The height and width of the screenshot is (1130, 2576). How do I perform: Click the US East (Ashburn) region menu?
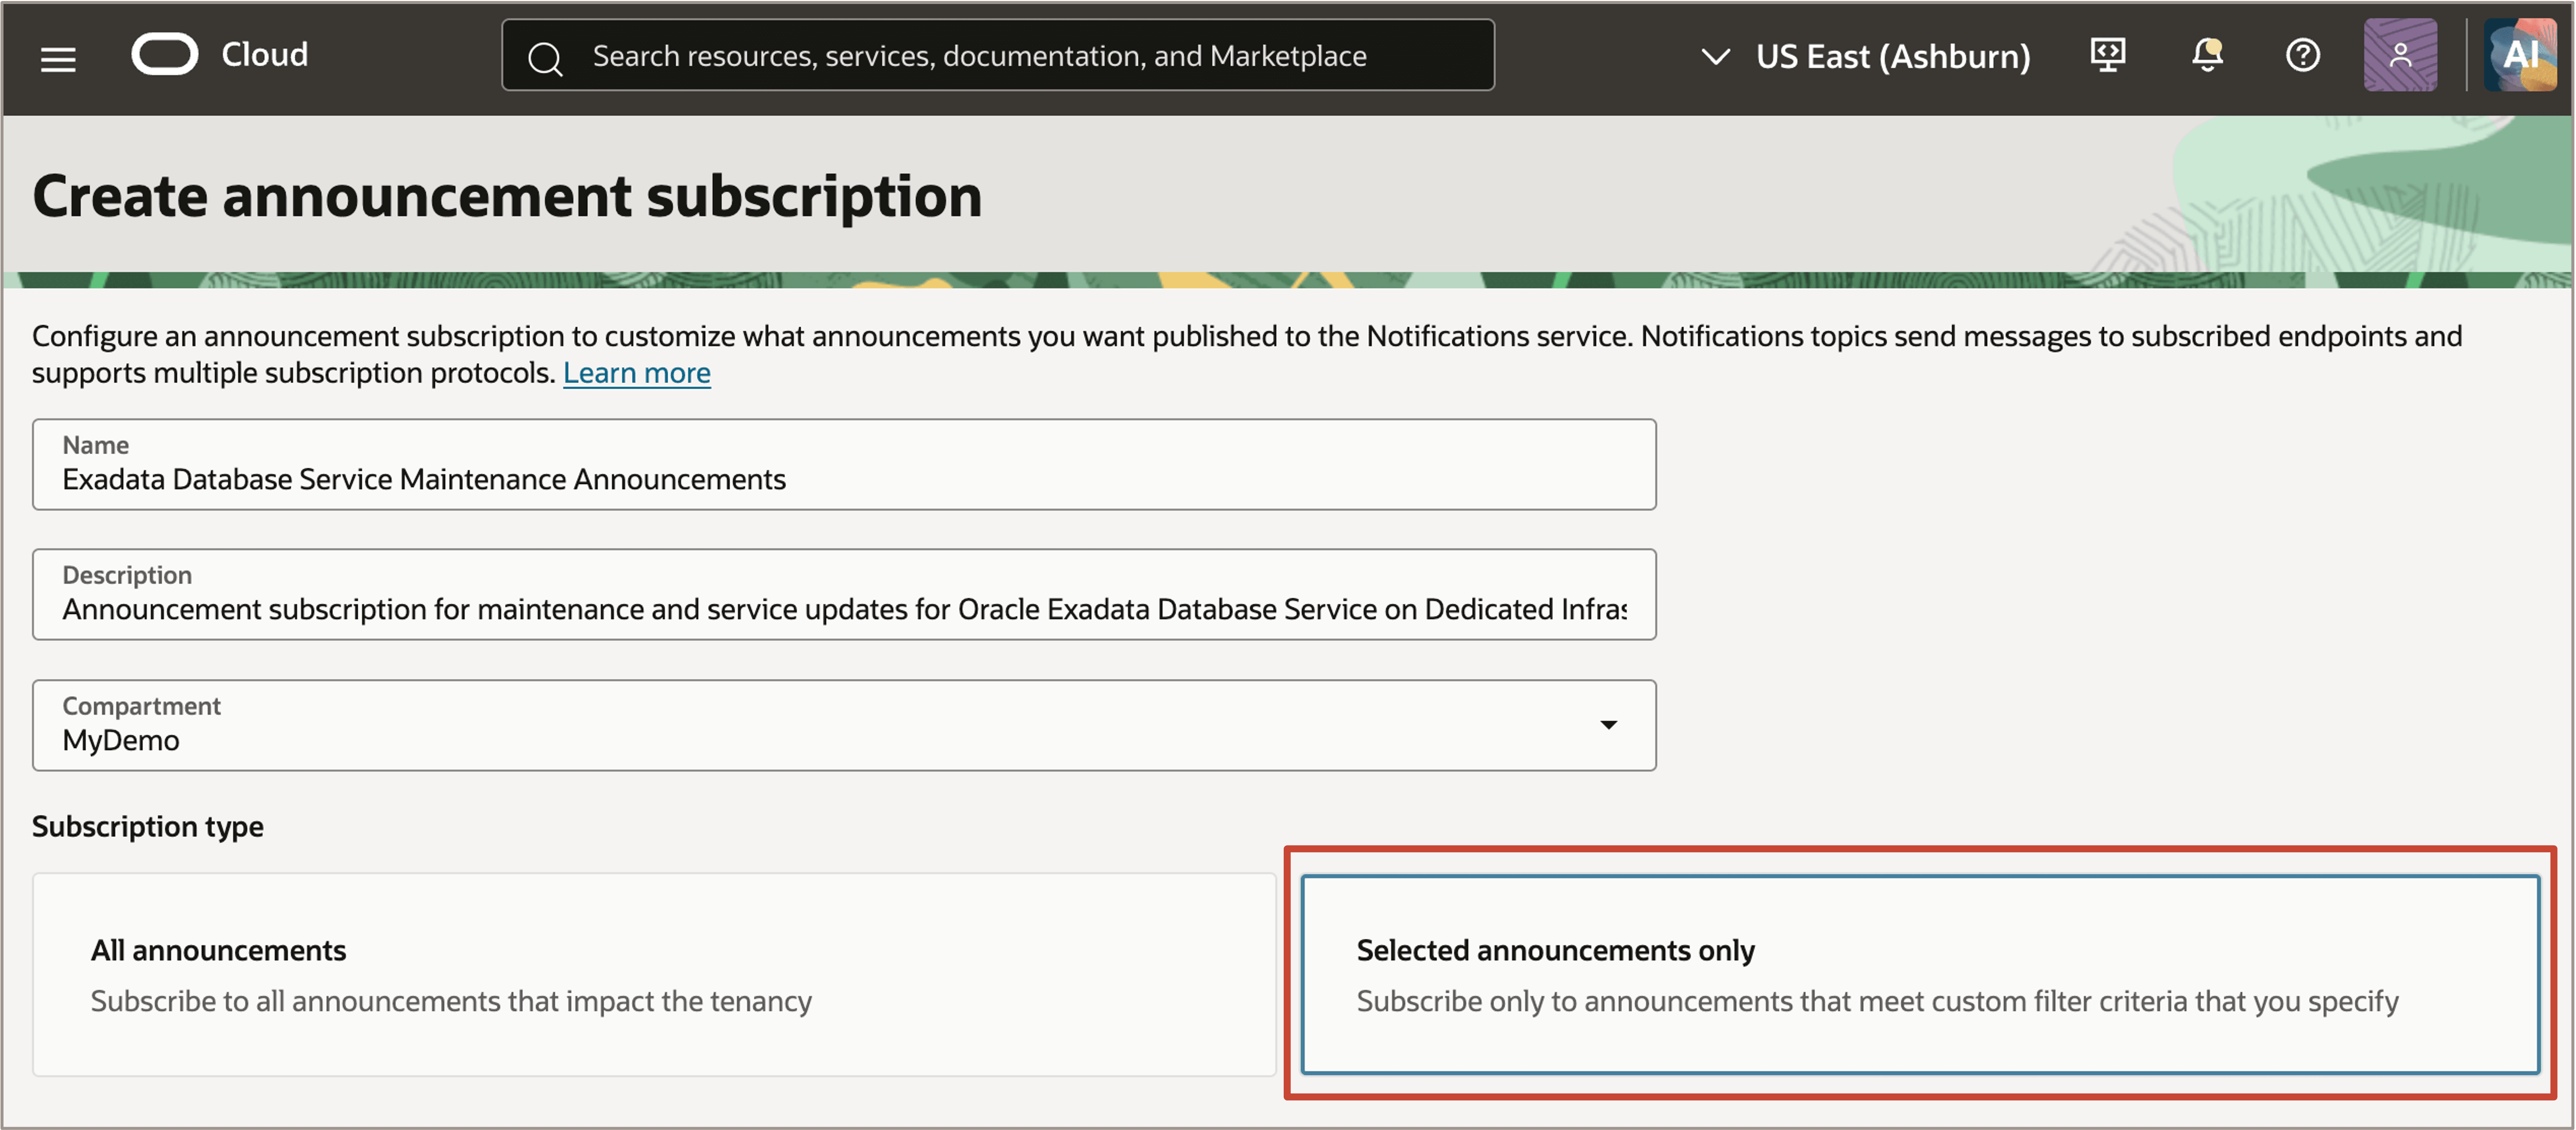pyautogui.click(x=1866, y=57)
